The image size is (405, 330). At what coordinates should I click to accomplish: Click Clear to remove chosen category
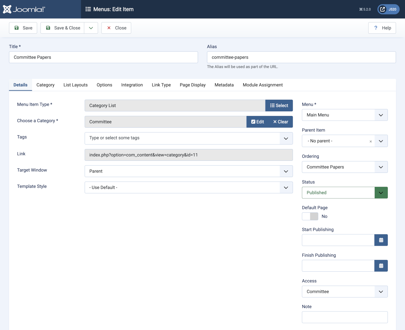(281, 122)
